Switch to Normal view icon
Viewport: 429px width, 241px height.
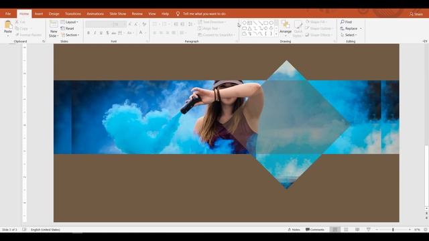[x=335, y=230]
